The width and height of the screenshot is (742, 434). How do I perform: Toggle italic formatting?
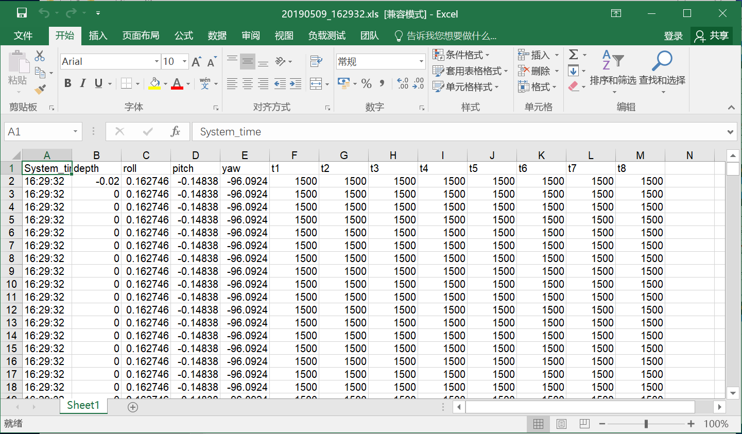82,83
